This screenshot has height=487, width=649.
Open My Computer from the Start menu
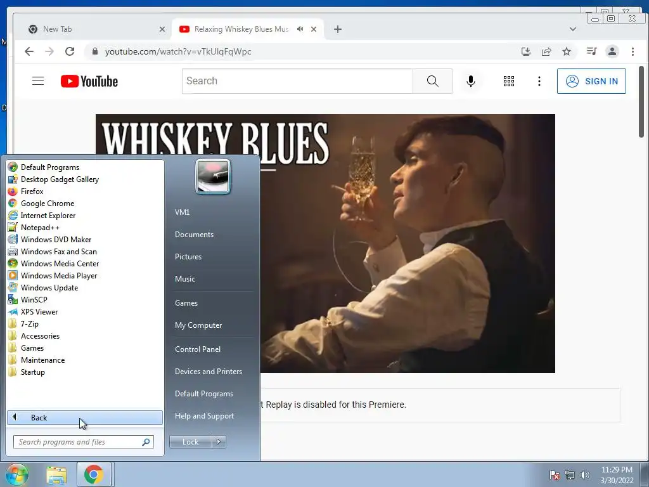tap(198, 325)
